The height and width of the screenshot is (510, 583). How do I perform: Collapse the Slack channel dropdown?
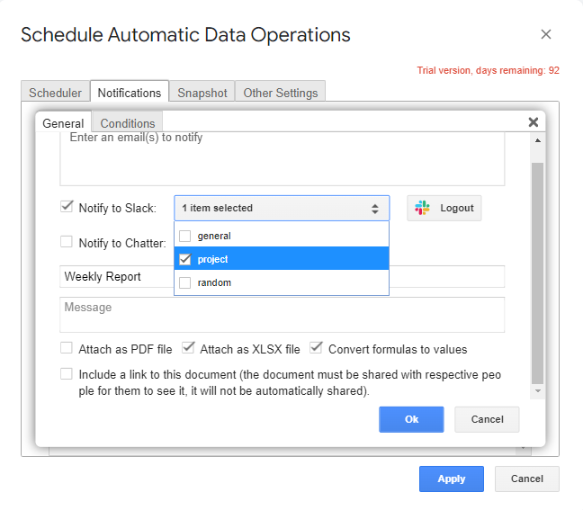[x=282, y=208]
